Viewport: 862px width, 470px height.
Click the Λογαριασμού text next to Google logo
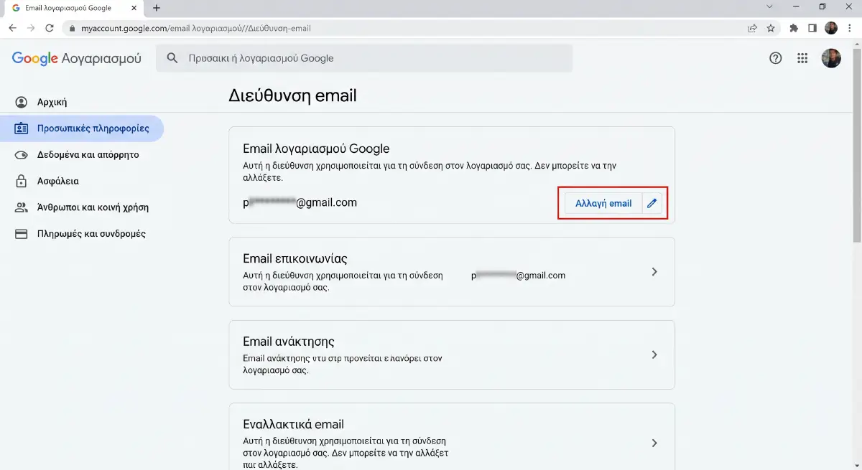pyautogui.click(x=101, y=59)
